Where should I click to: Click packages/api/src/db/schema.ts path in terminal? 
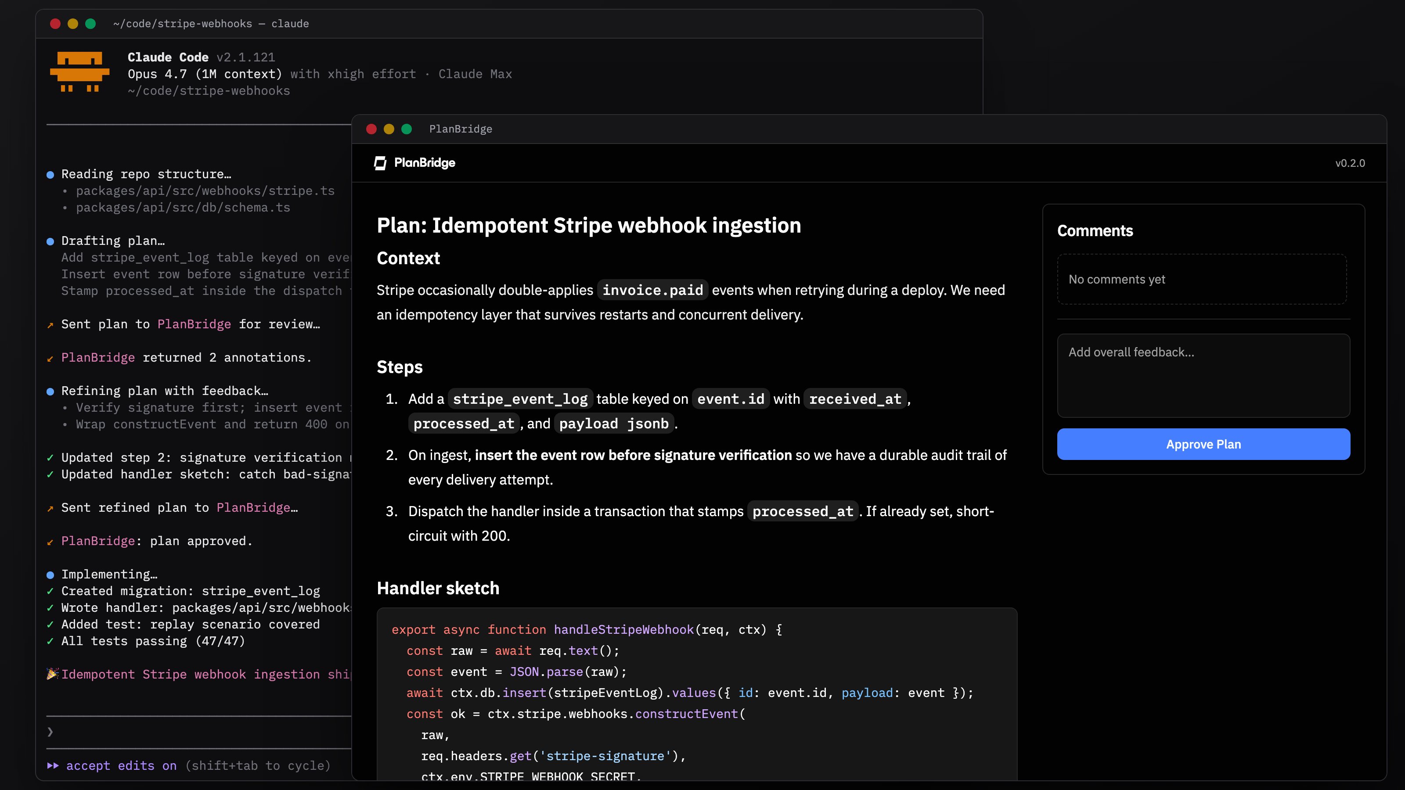(183, 208)
